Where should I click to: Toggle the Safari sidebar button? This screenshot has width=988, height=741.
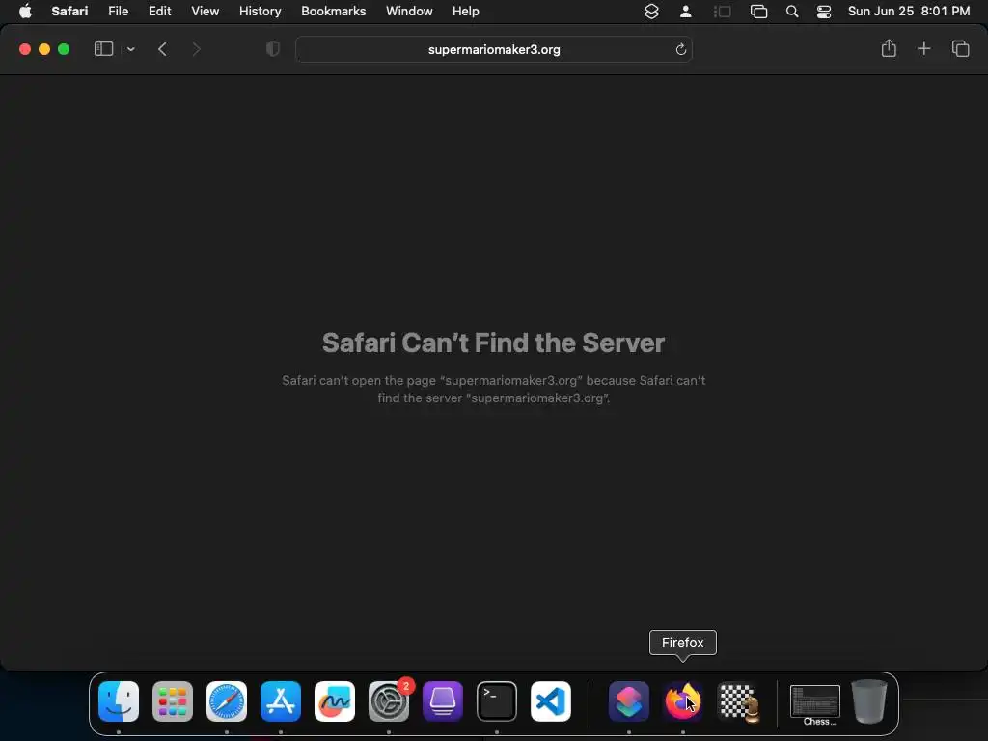(103, 49)
